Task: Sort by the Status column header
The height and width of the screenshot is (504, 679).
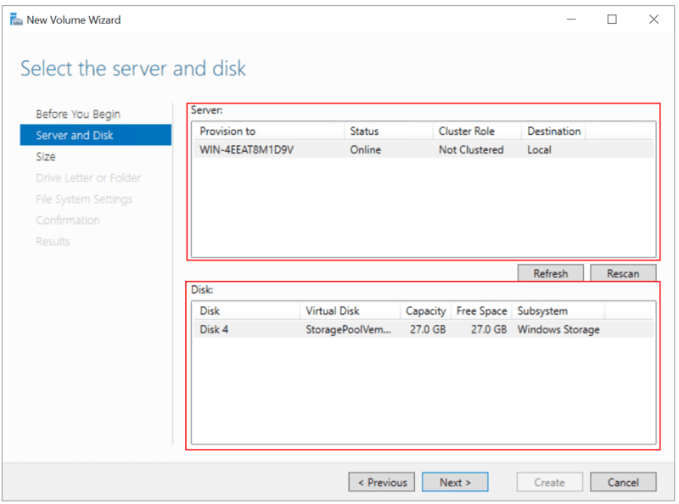Action: [365, 131]
